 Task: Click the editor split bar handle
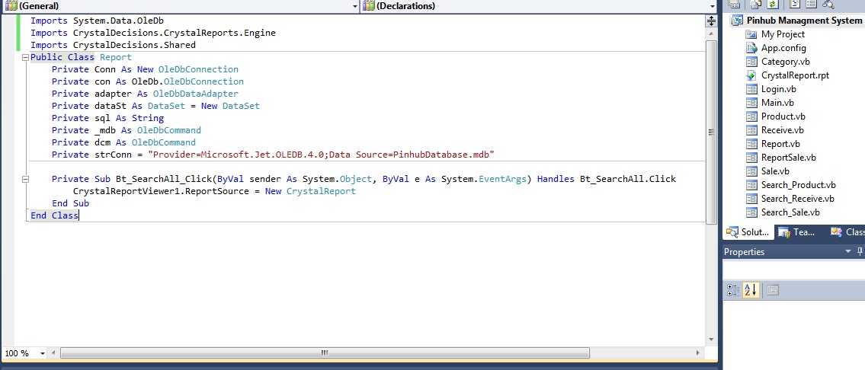click(711, 21)
